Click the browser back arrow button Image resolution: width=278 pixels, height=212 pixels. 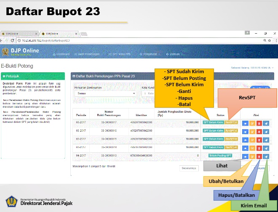(3, 40)
